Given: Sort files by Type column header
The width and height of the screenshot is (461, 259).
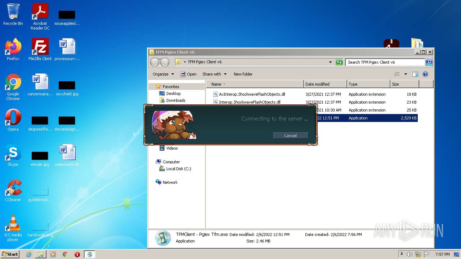Looking at the screenshot, I should coord(368,84).
